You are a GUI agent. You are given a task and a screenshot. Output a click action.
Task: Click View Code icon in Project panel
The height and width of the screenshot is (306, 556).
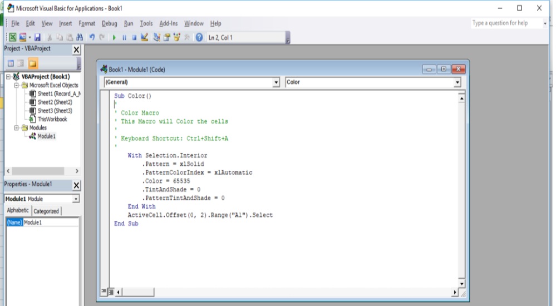pos(11,63)
